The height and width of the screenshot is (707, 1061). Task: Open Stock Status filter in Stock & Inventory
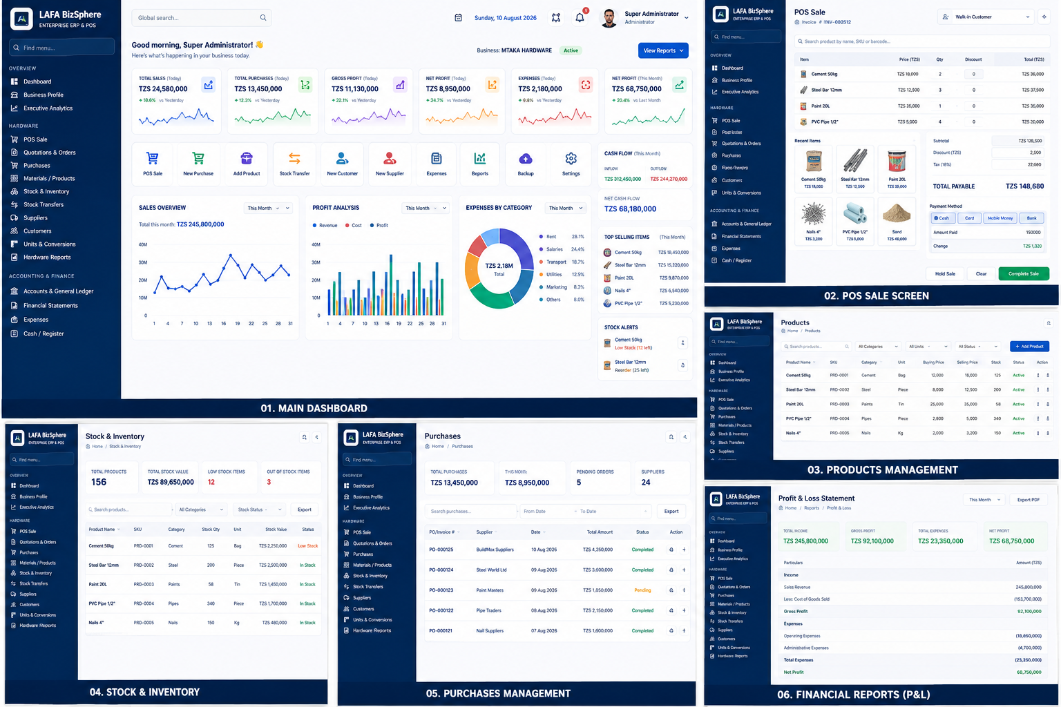259,510
